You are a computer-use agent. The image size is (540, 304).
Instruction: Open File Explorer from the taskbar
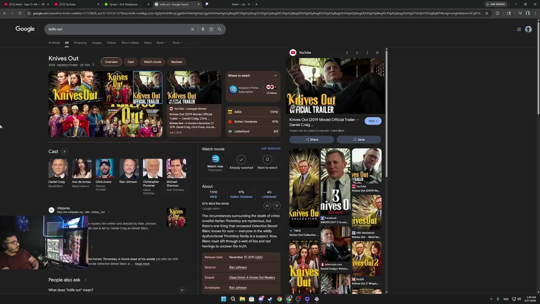242,299
